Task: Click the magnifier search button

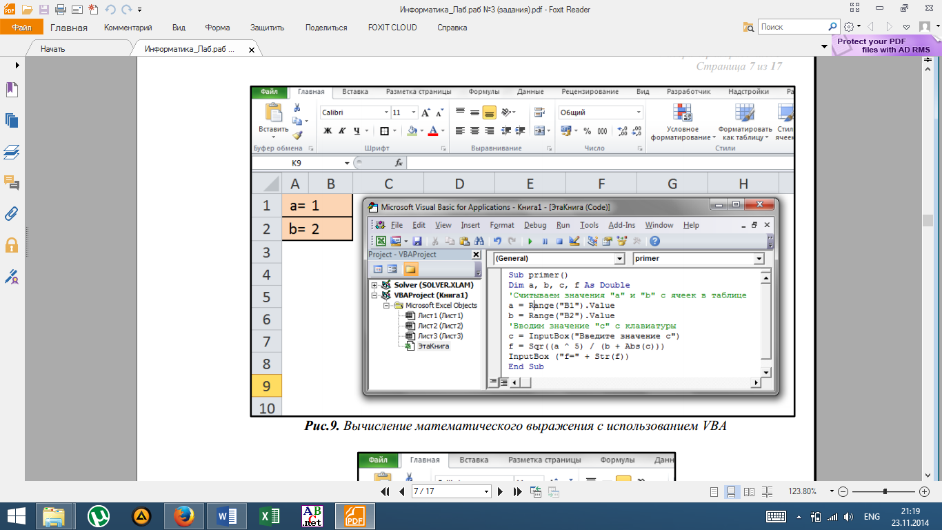Action: (833, 27)
